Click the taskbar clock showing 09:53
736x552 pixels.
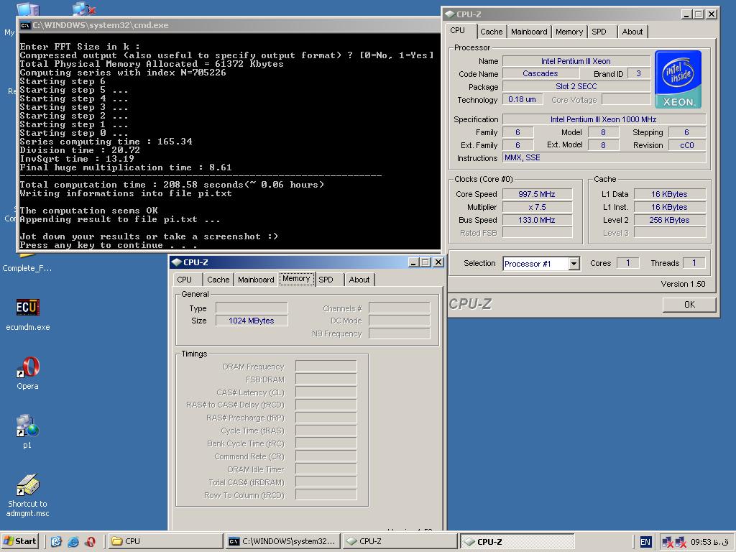tap(709, 542)
